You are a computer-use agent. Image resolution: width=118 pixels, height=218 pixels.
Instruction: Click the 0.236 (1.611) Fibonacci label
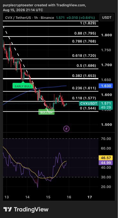click(x=84, y=88)
